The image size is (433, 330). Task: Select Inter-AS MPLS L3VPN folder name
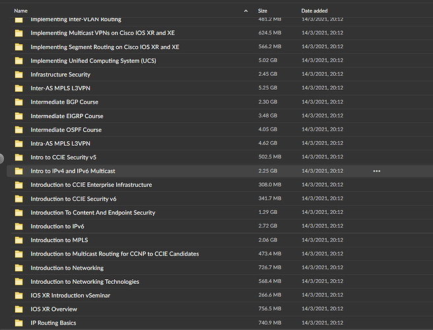60,88
